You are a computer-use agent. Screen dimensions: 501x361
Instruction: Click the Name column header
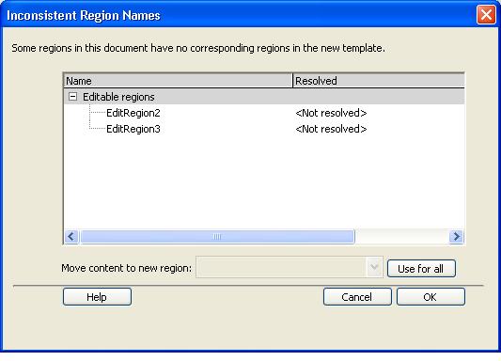coord(179,81)
